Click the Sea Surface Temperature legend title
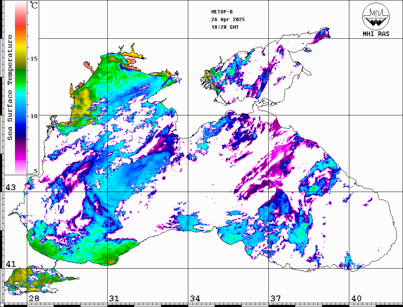403x307 pixels. [x=10, y=87]
